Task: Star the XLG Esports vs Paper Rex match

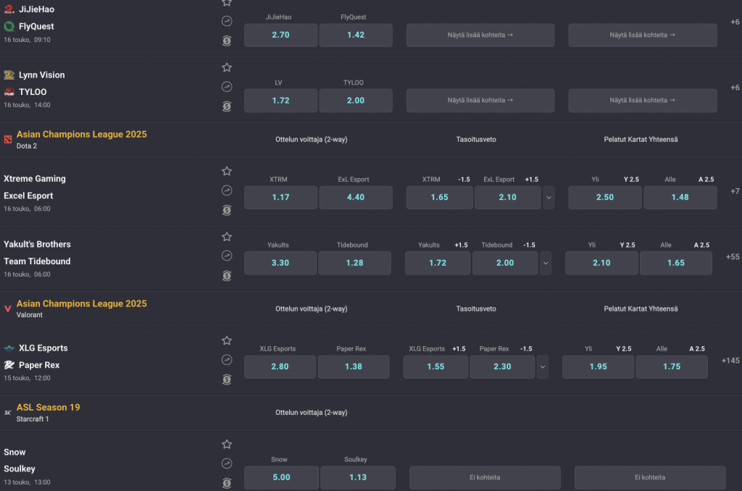Action: (x=227, y=340)
